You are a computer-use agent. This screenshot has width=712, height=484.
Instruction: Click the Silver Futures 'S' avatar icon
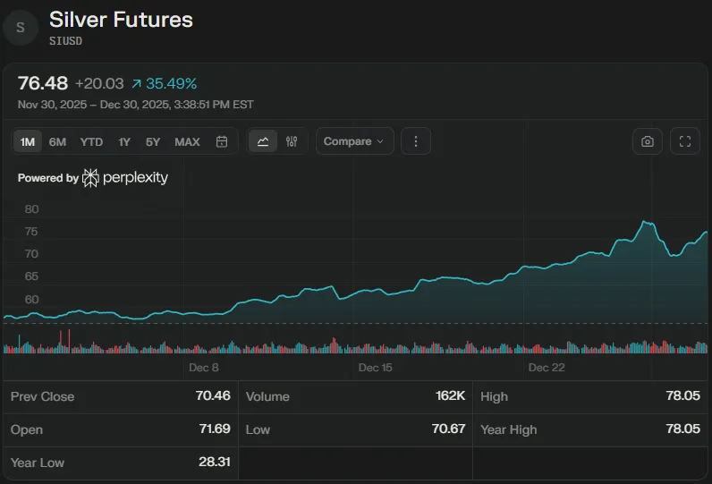coord(21,28)
